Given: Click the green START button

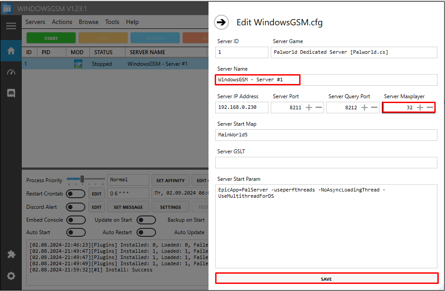Looking at the screenshot, I should click(x=51, y=38).
